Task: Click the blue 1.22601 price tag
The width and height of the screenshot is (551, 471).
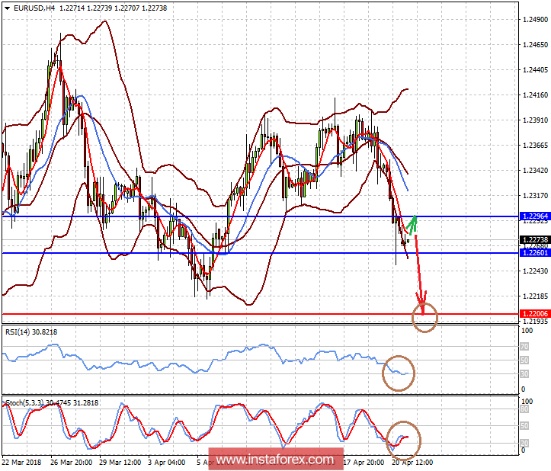Action: 535,253
